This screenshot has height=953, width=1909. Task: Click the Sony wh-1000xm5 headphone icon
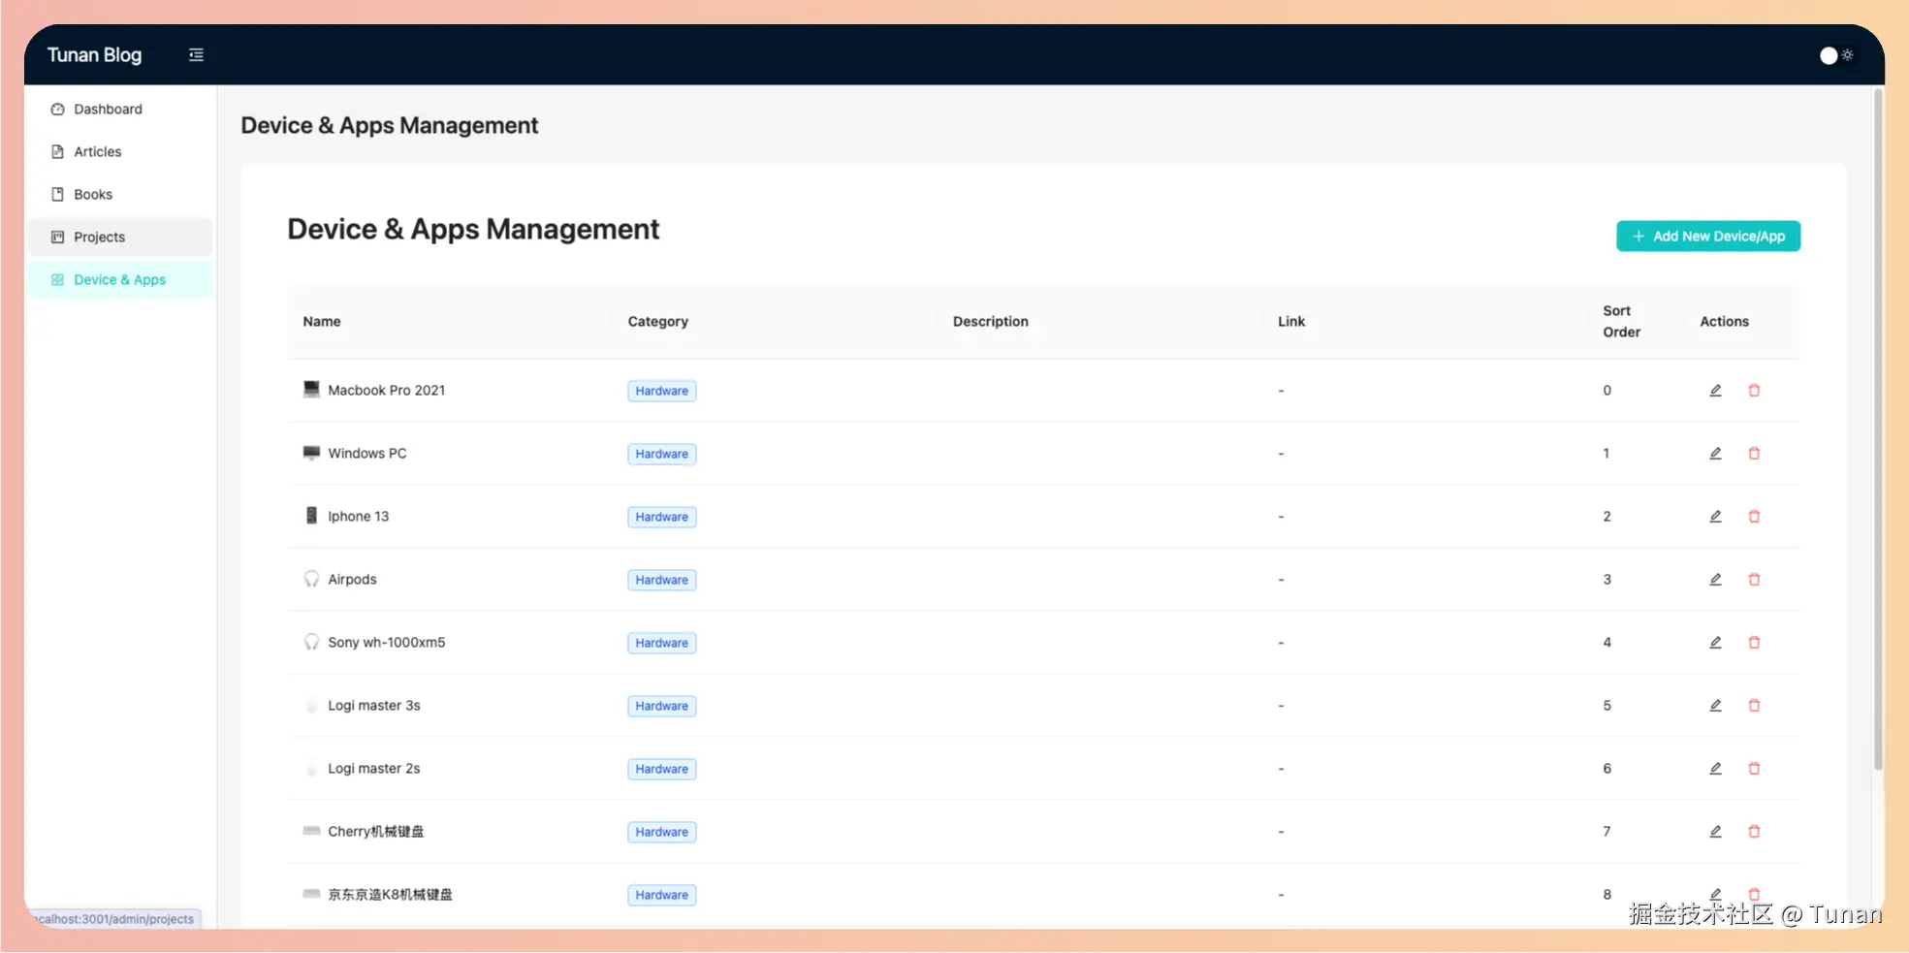pyautogui.click(x=311, y=642)
